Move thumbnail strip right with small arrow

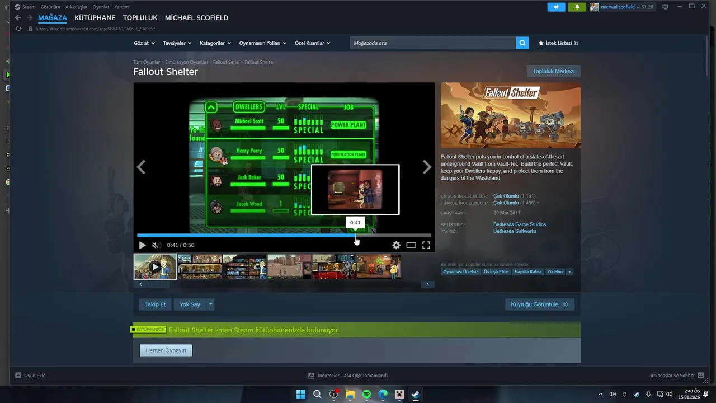click(427, 284)
